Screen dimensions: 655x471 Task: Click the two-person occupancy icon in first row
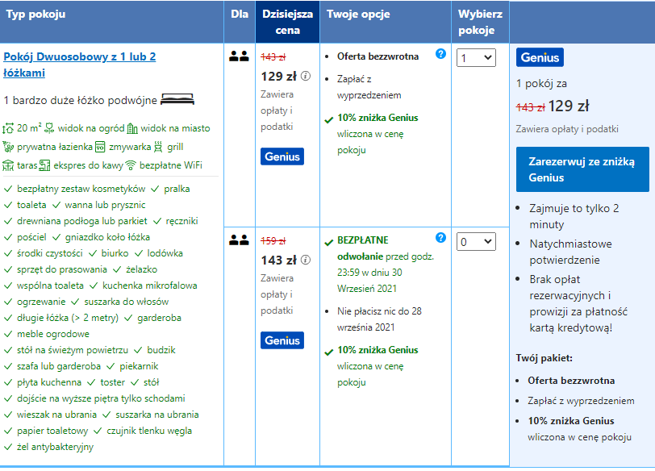239,56
